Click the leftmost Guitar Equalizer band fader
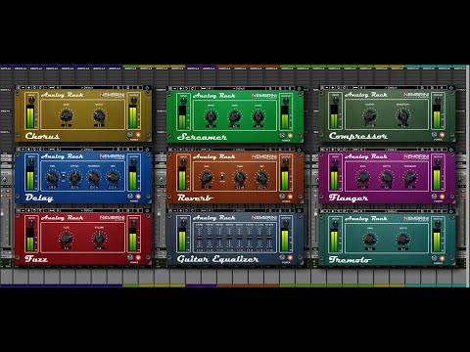Screen dimensions: 470x352 (x=199, y=238)
